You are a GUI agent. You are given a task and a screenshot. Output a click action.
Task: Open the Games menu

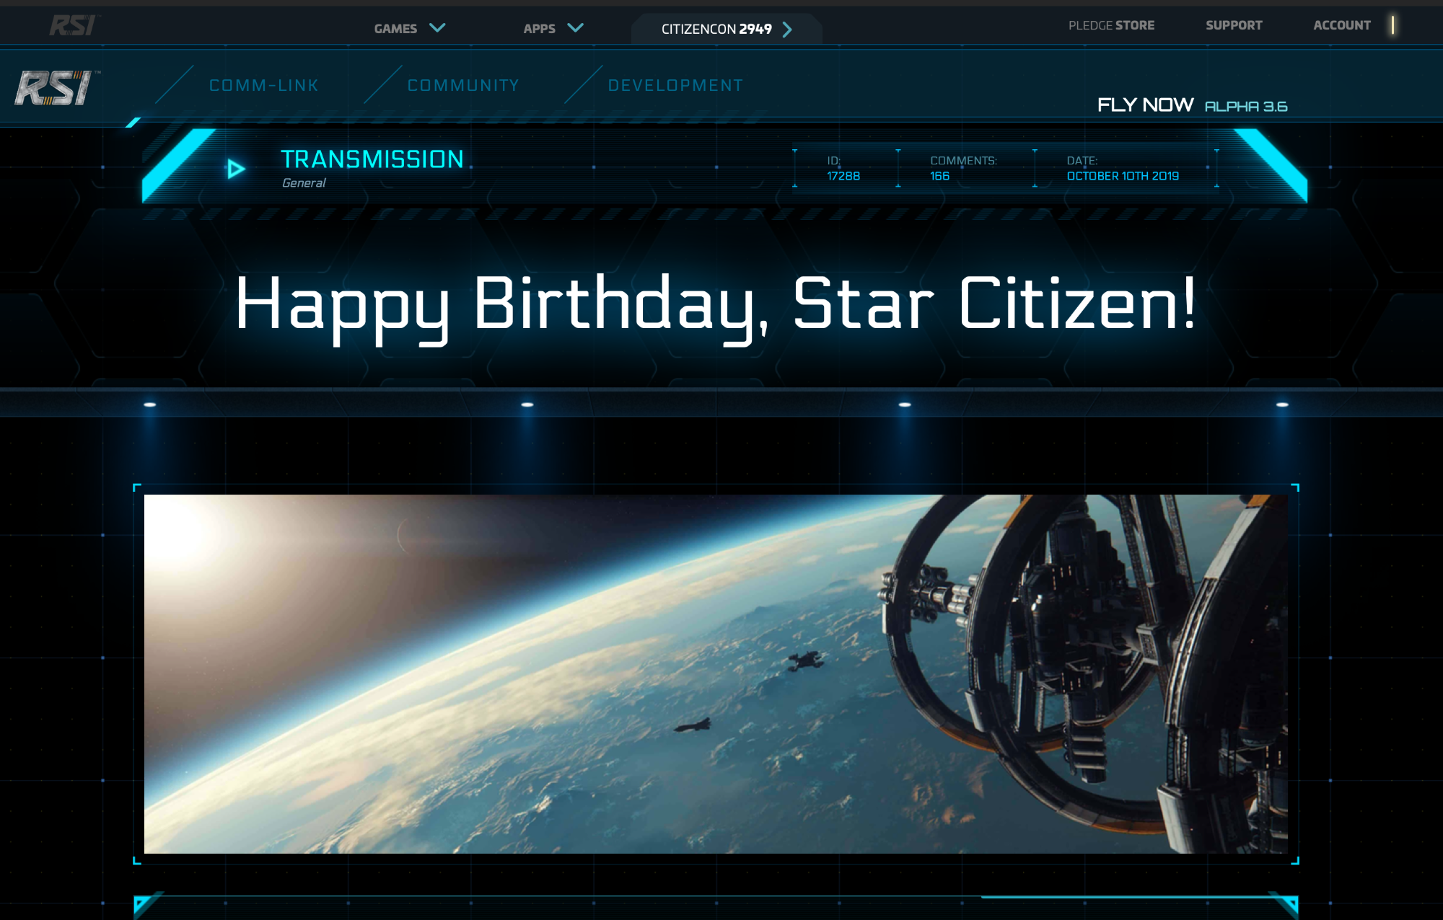coord(395,29)
